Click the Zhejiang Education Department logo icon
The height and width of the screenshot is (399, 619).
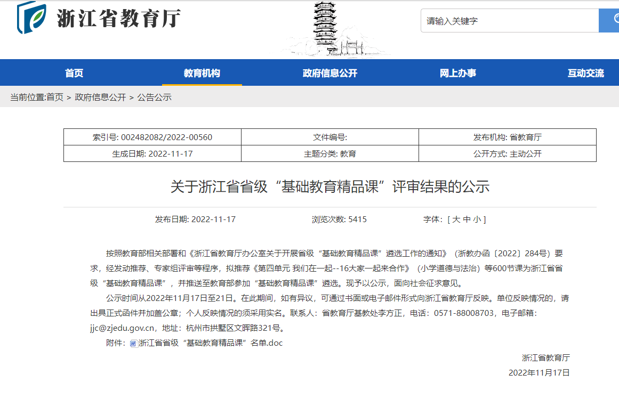click(x=31, y=18)
